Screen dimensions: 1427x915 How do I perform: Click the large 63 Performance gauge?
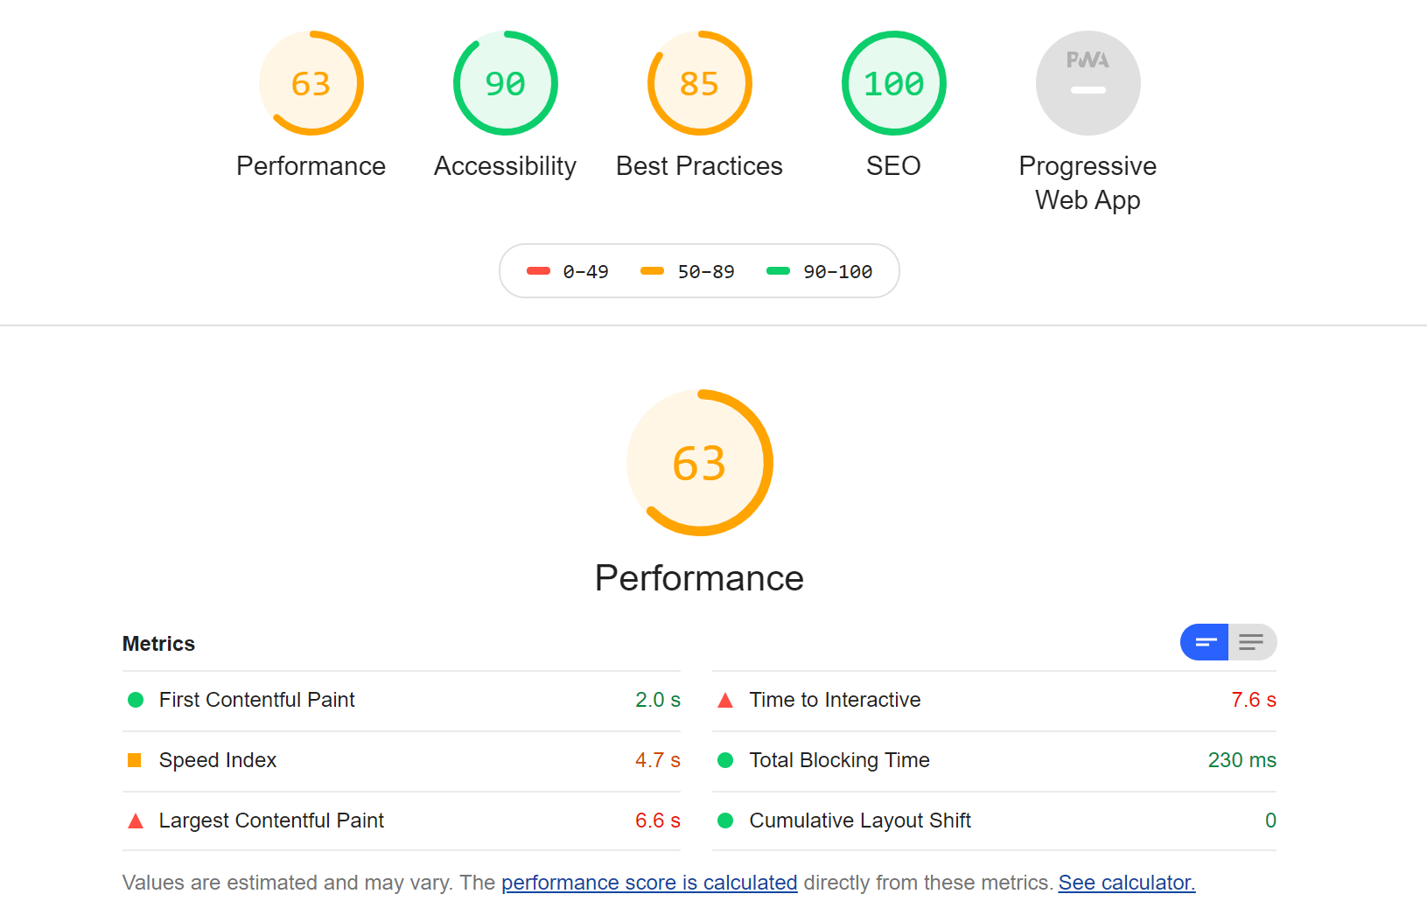pos(700,463)
